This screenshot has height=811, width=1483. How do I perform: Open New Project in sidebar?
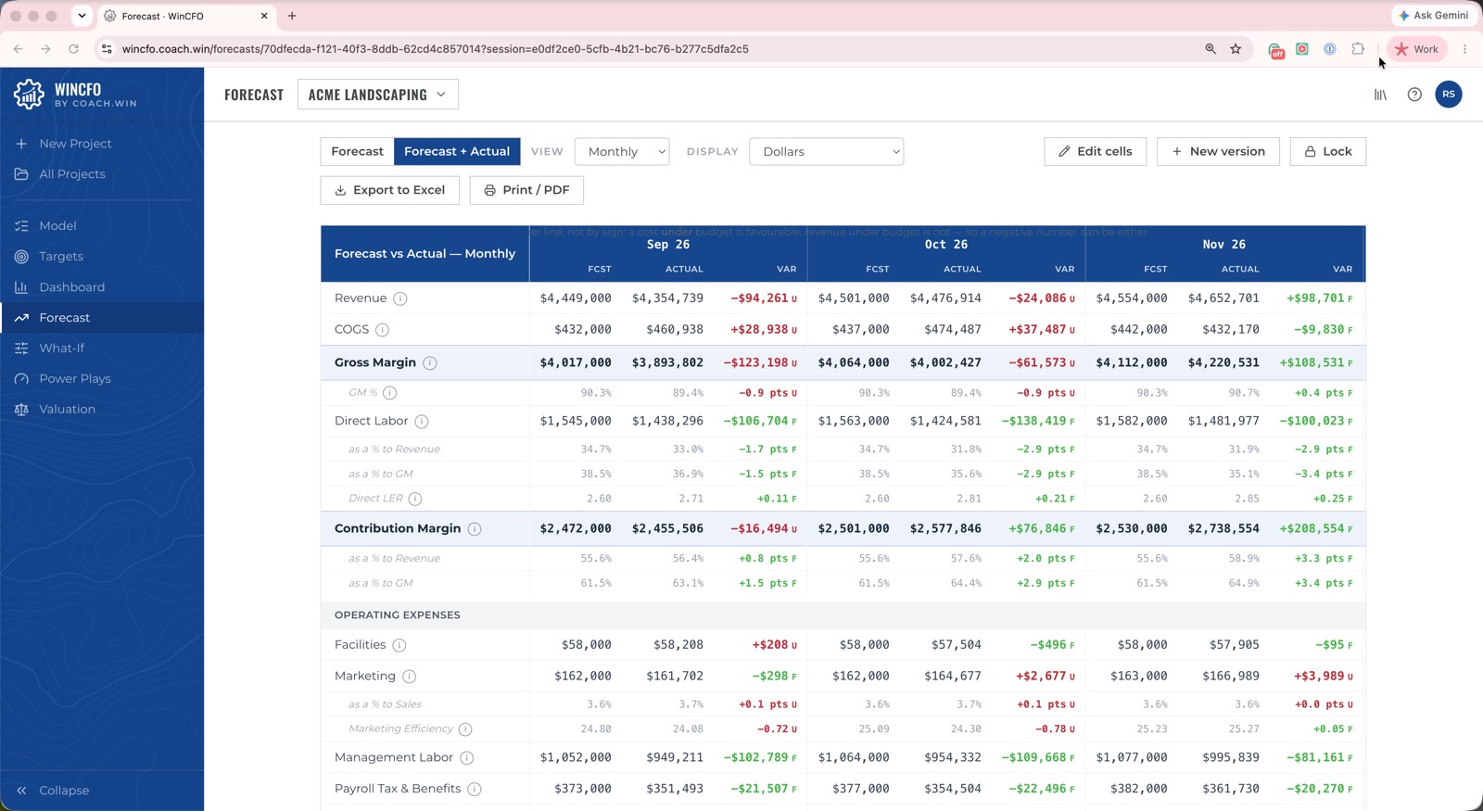click(64, 144)
